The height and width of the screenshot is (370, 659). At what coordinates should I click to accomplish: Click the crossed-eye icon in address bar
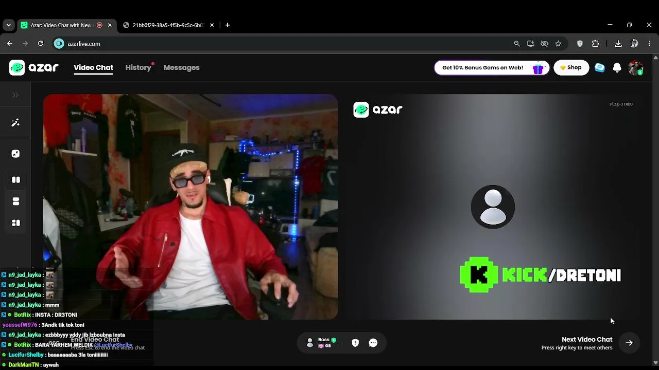click(544, 44)
